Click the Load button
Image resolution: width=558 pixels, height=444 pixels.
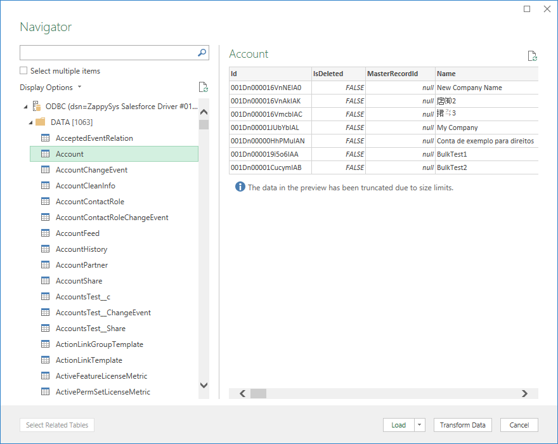399,425
